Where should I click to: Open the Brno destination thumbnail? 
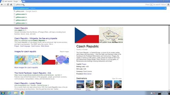click(108, 84)
